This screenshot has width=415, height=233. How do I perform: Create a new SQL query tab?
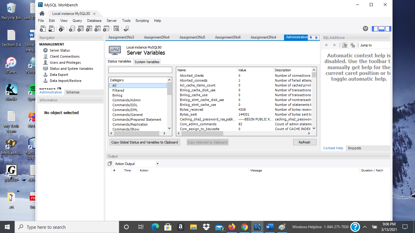click(x=43, y=29)
